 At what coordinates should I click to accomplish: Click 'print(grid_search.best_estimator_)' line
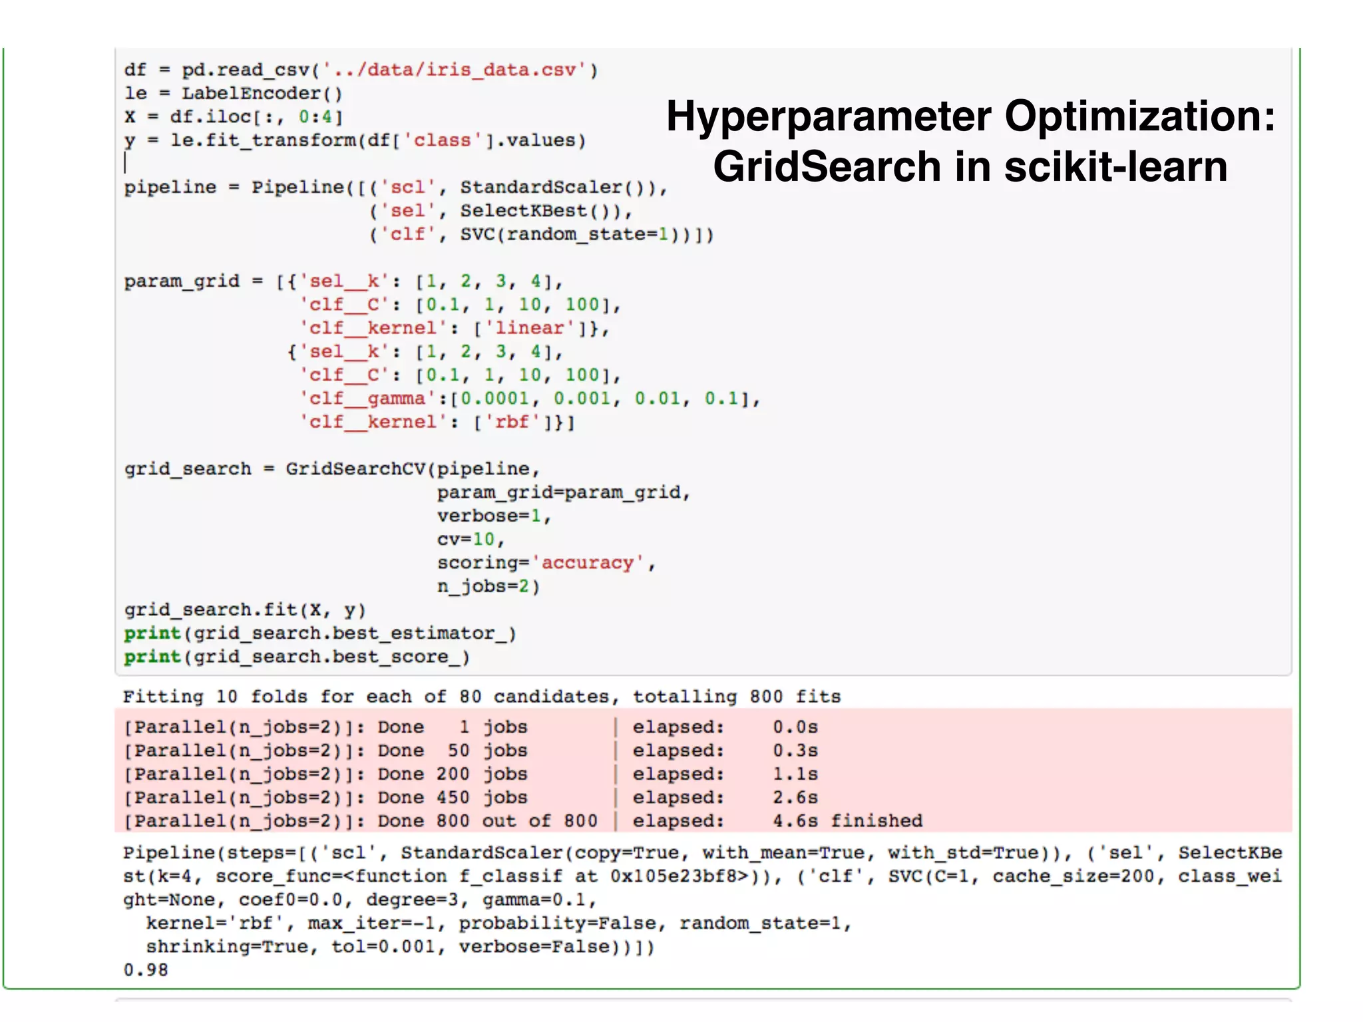pyautogui.click(x=320, y=633)
